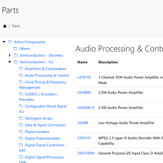Open part LM386

[83, 123]
